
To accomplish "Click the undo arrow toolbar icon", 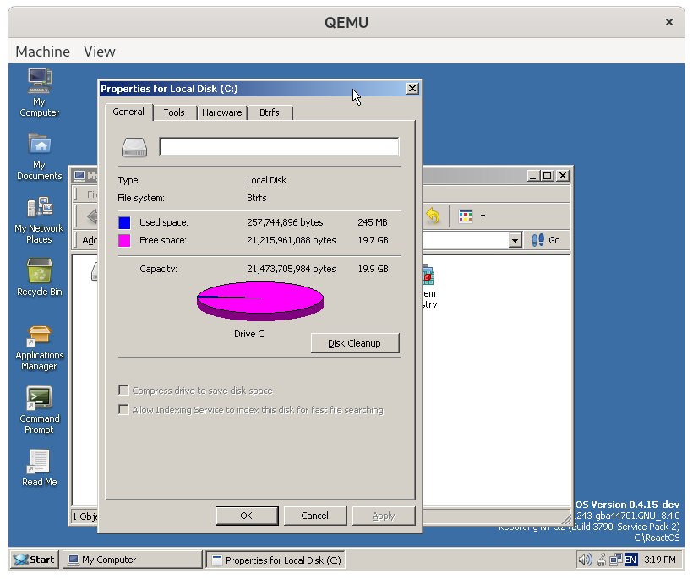I will (x=433, y=216).
